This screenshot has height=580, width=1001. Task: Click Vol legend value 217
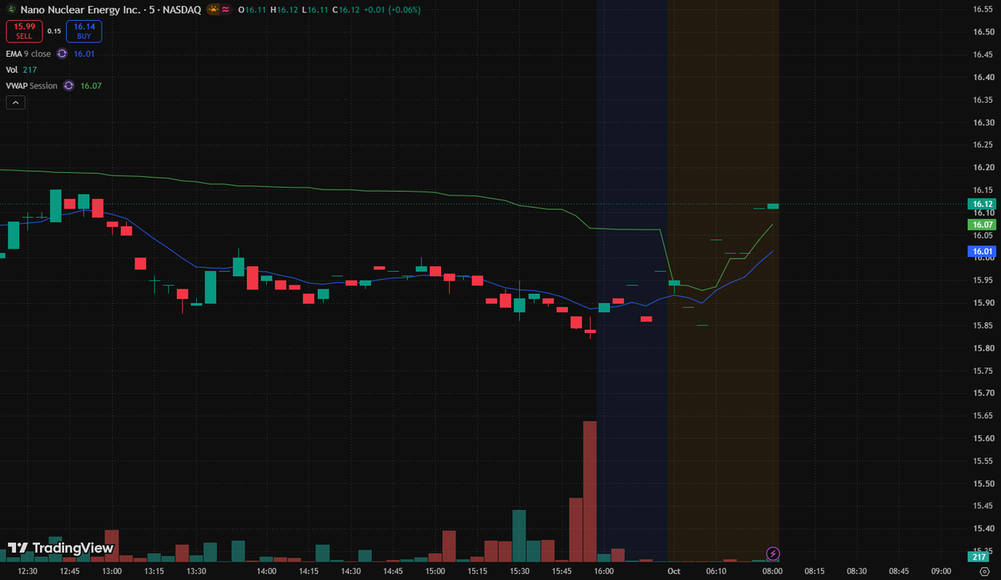point(30,70)
